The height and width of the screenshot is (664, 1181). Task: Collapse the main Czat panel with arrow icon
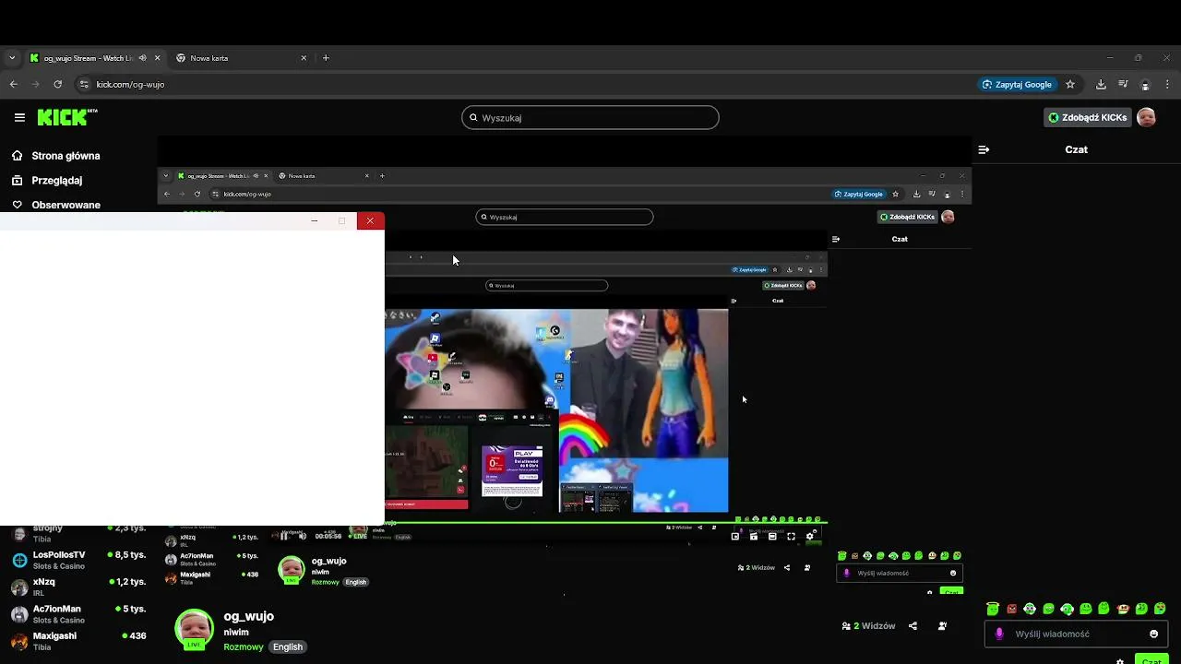click(984, 149)
